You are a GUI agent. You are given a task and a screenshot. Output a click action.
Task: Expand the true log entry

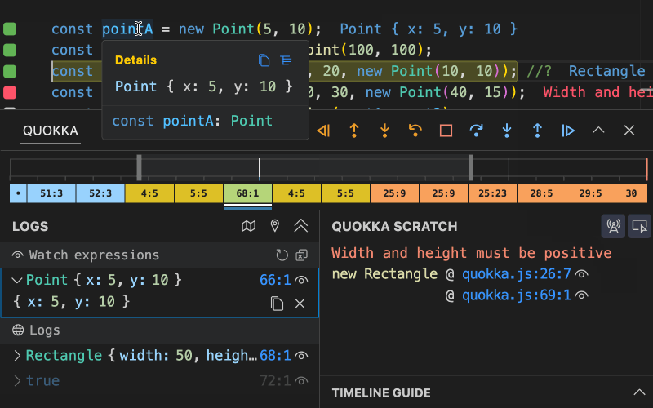coord(17,381)
